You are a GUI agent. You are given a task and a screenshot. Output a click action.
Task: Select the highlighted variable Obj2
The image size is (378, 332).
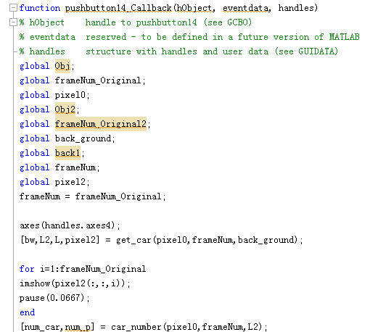tap(65, 109)
